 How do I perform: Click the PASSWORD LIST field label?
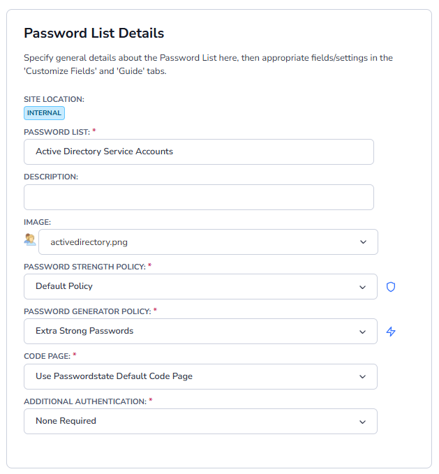tap(58, 132)
